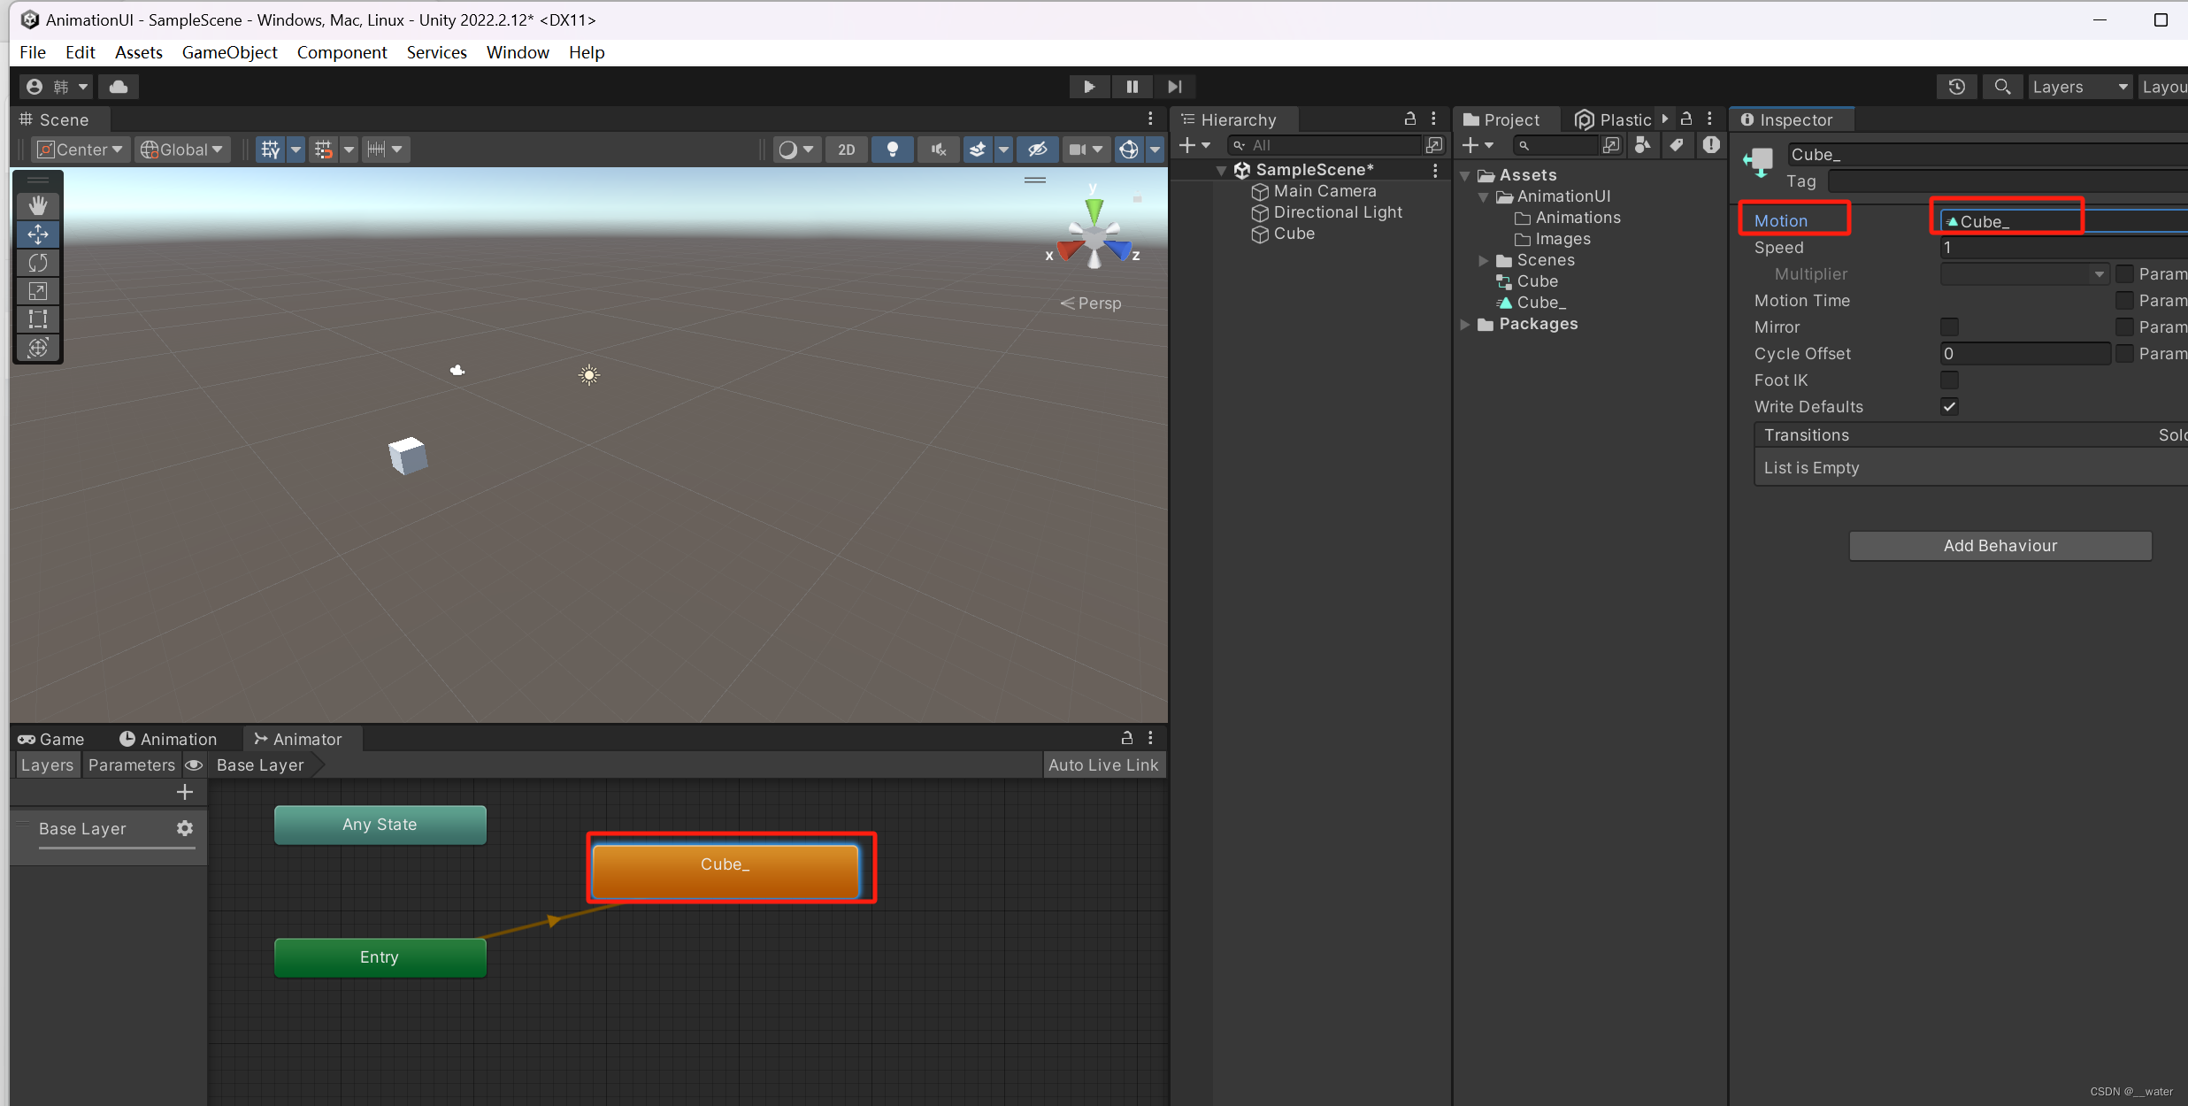
Task: Toggle 2D view mode
Action: tap(847, 150)
